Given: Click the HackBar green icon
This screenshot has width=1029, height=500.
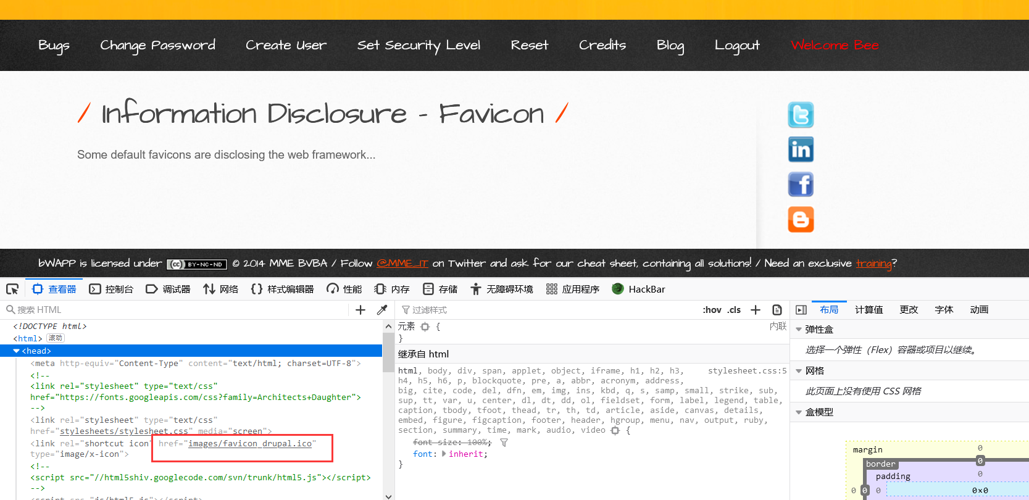Looking at the screenshot, I should pyautogui.click(x=617, y=289).
